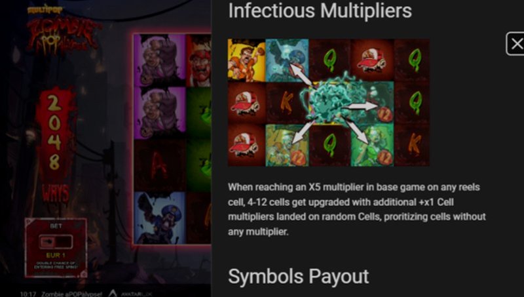Close the game info panel
524x297 pixels.
(515, 44)
